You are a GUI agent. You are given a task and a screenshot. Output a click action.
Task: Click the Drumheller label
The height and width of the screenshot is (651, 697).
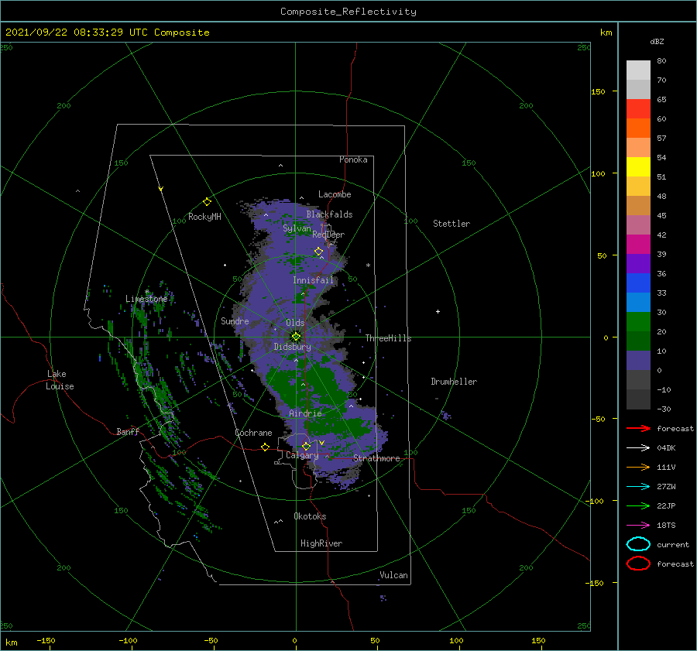454,382
